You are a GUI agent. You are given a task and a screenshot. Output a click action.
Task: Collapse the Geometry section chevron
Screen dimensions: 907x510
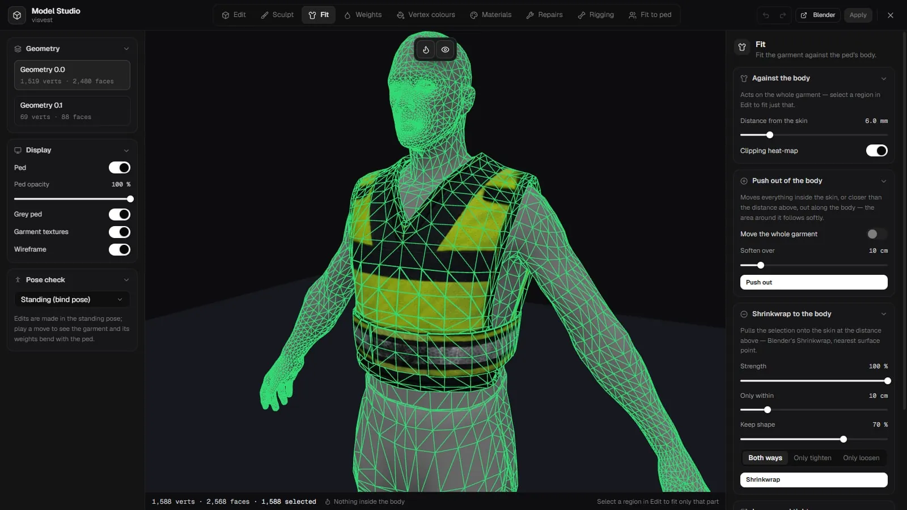pyautogui.click(x=126, y=49)
